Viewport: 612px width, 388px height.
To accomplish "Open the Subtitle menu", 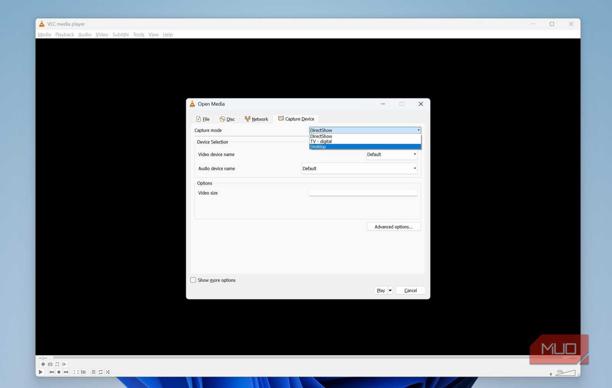I will point(121,34).
